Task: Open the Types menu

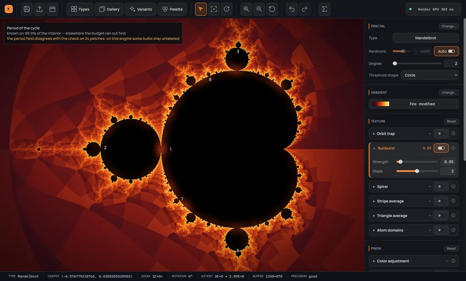Action: (x=80, y=9)
